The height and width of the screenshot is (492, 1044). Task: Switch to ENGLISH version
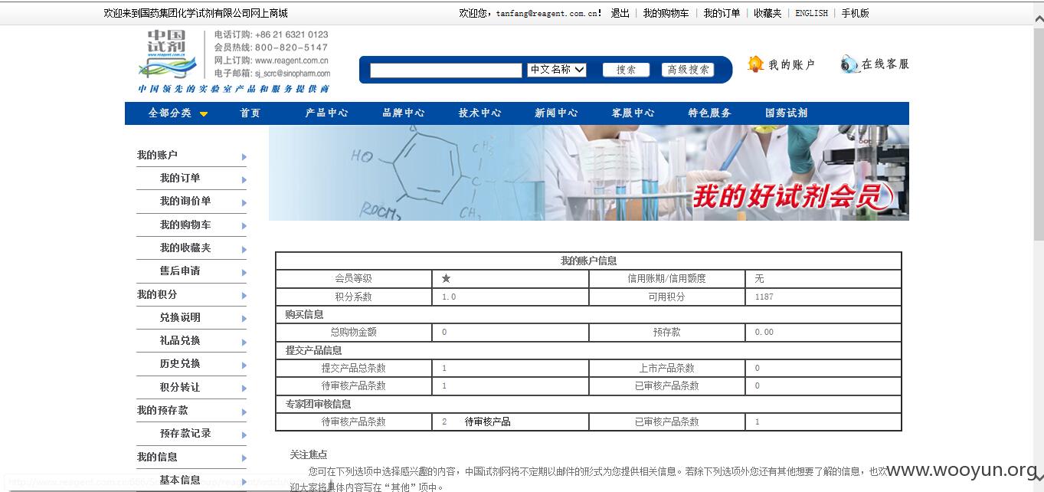(x=812, y=13)
